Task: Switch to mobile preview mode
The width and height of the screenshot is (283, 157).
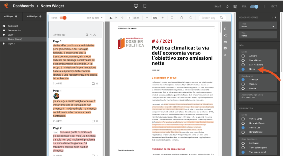Action: pyautogui.click(x=145, y=6)
